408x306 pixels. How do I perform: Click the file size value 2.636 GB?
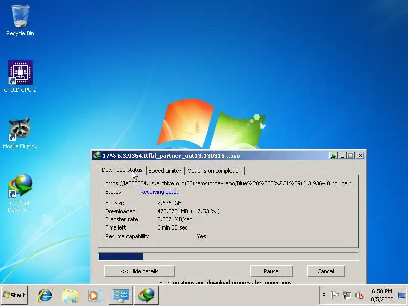point(169,203)
